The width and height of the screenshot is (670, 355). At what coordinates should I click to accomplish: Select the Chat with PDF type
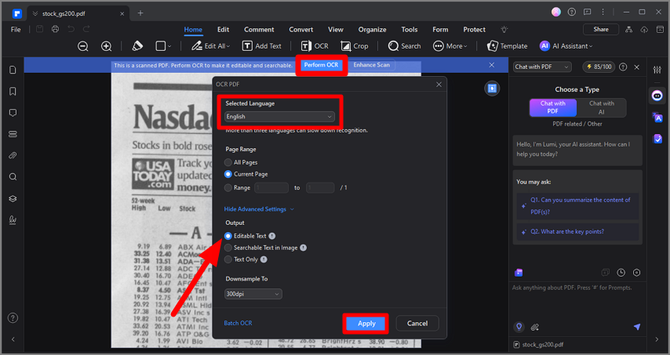[x=553, y=107]
